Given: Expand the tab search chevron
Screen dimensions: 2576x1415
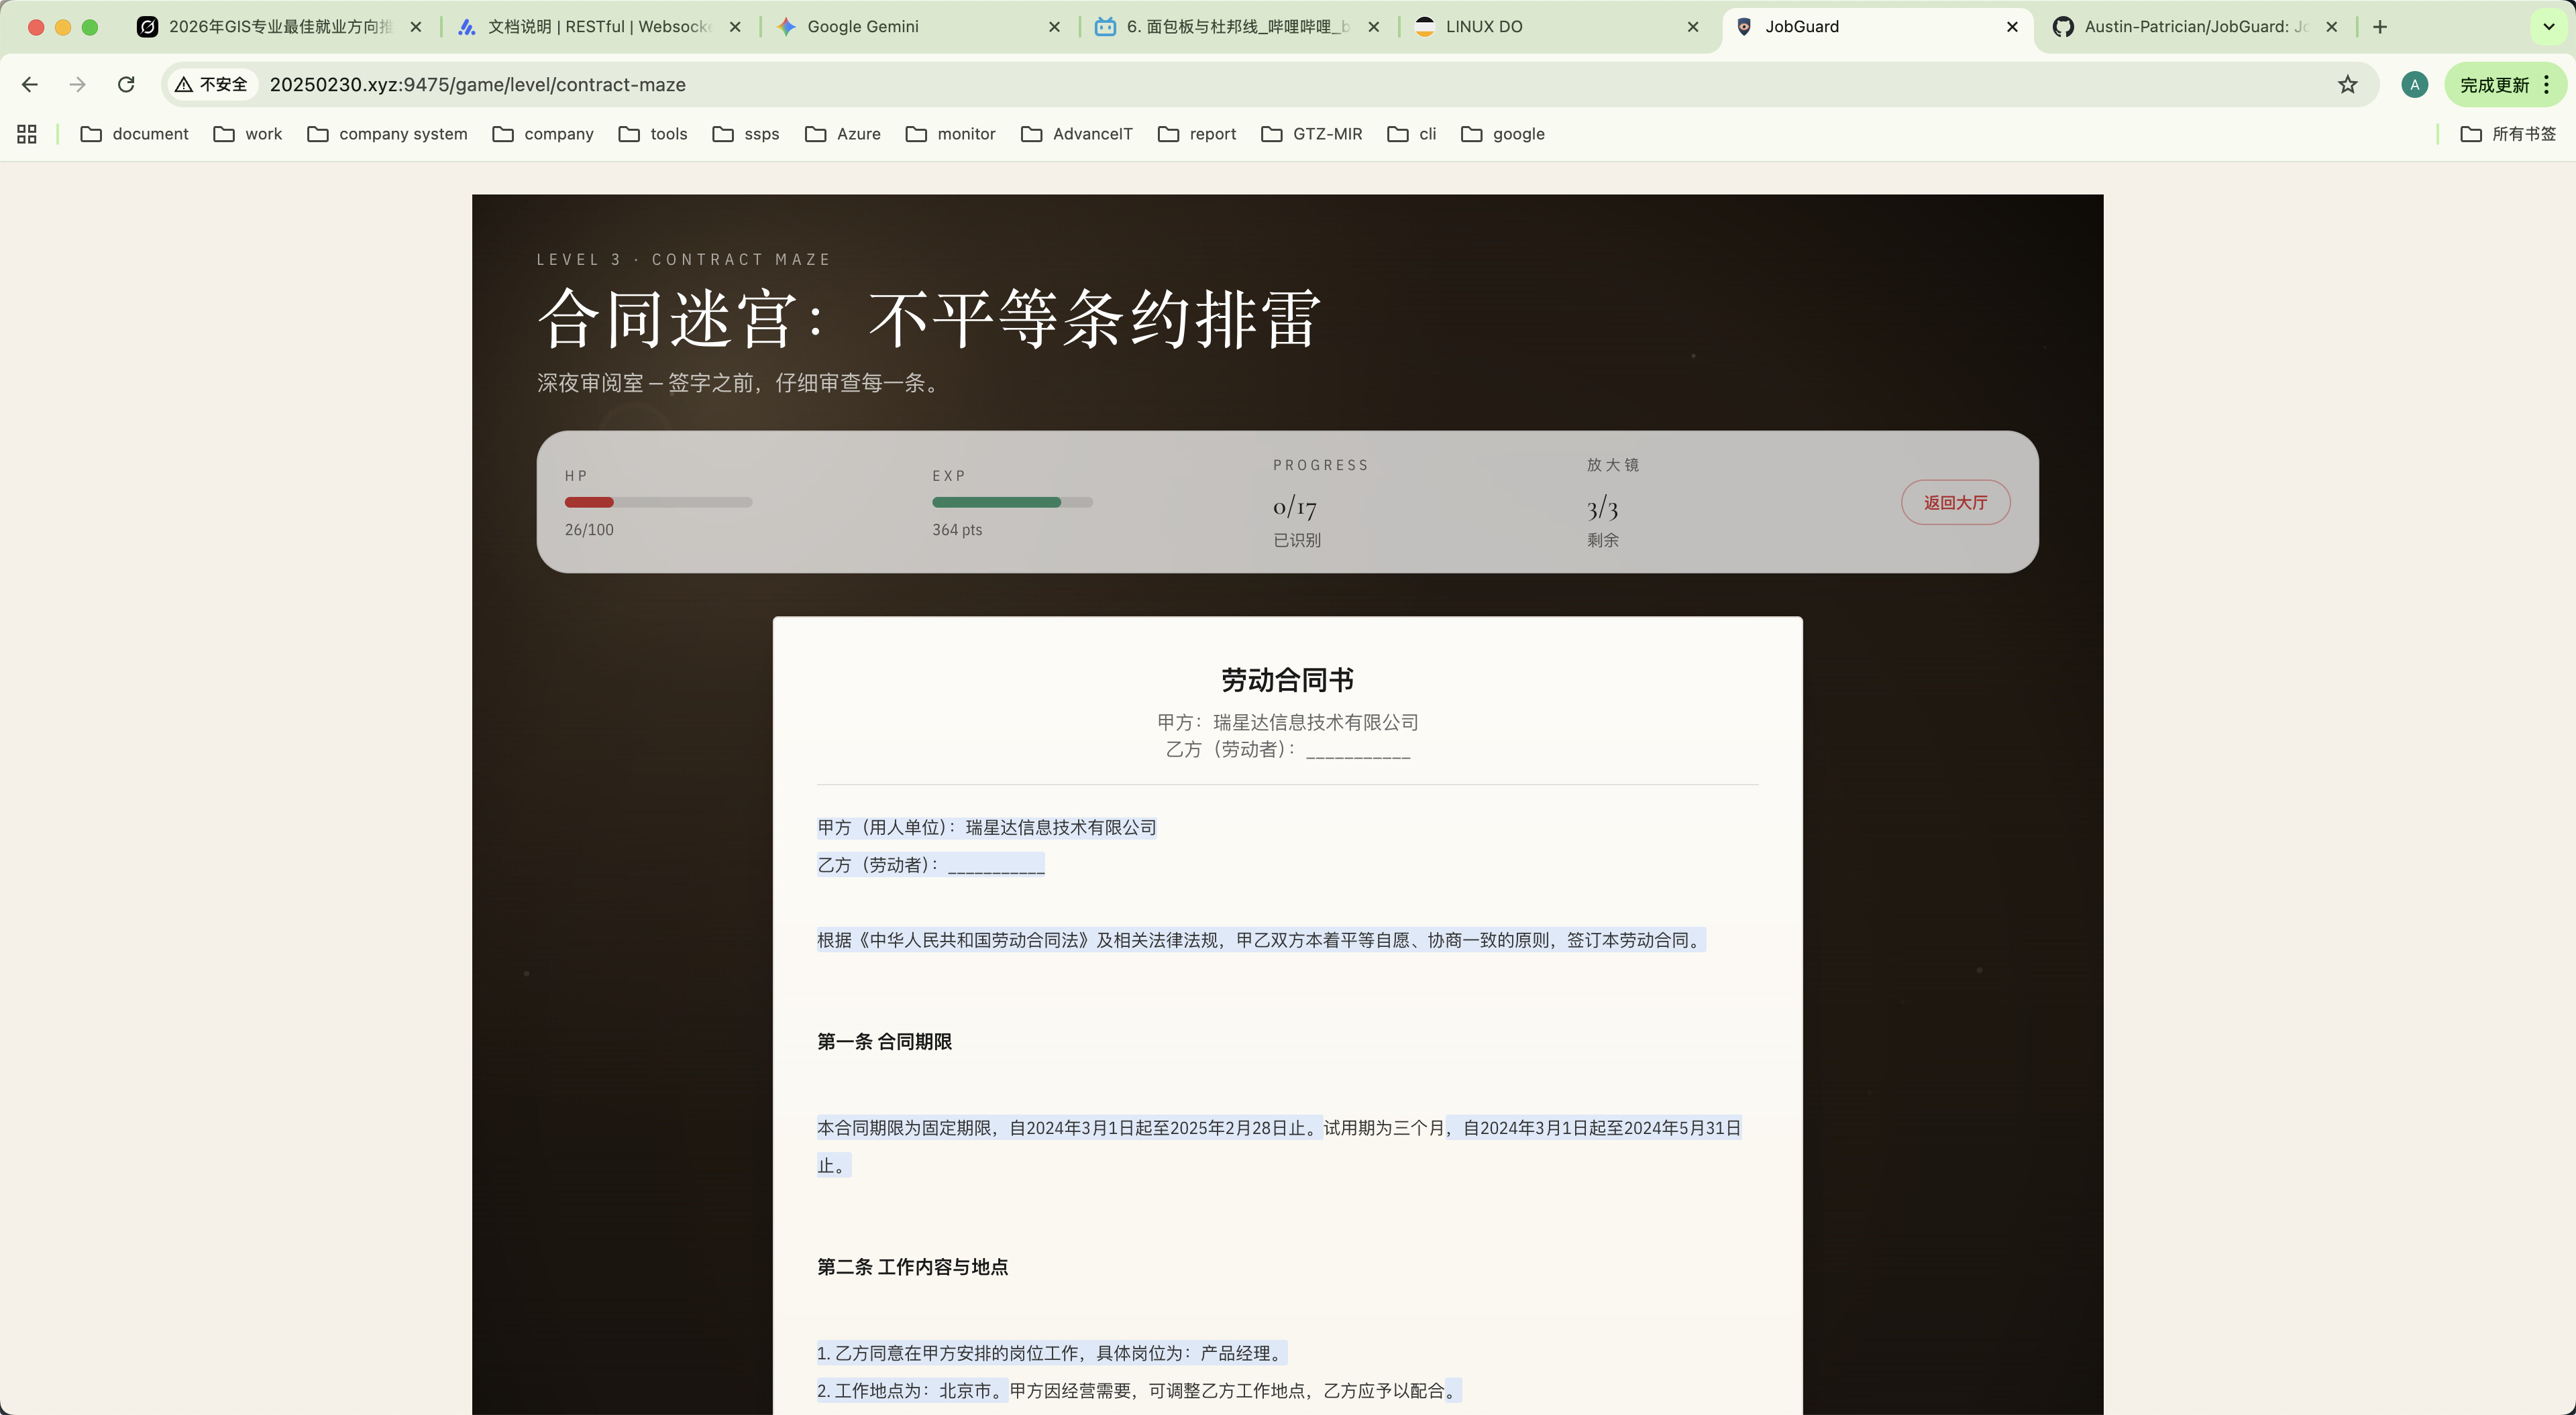Looking at the screenshot, I should (2549, 27).
